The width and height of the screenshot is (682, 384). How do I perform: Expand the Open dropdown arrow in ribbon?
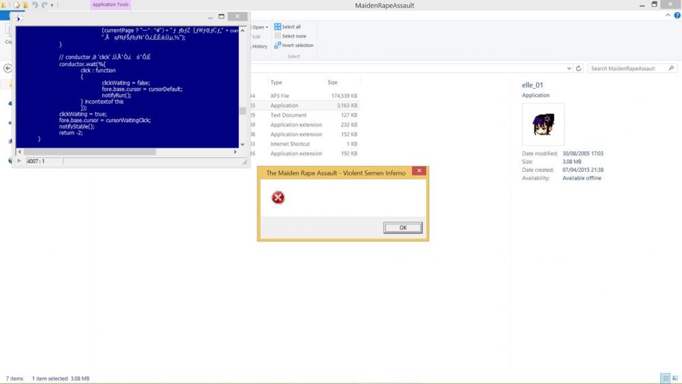267,27
